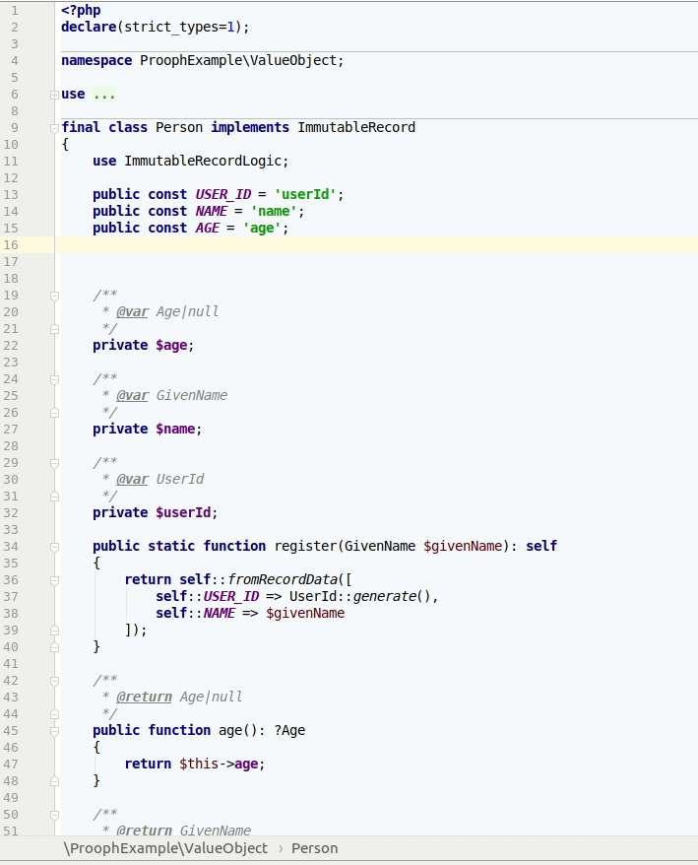
Task: Click the 'name' string literal
Action: pos(274,211)
